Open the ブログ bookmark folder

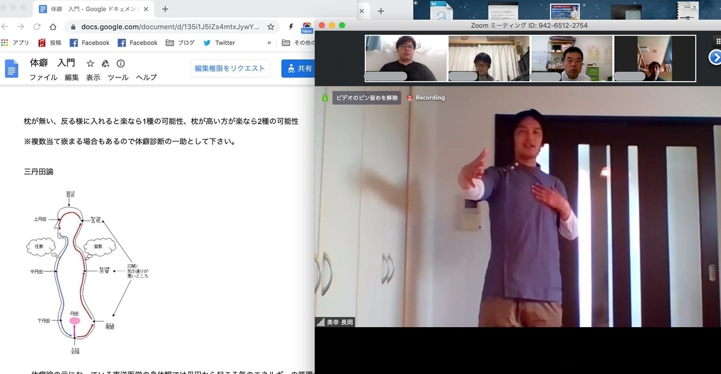point(180,43)
